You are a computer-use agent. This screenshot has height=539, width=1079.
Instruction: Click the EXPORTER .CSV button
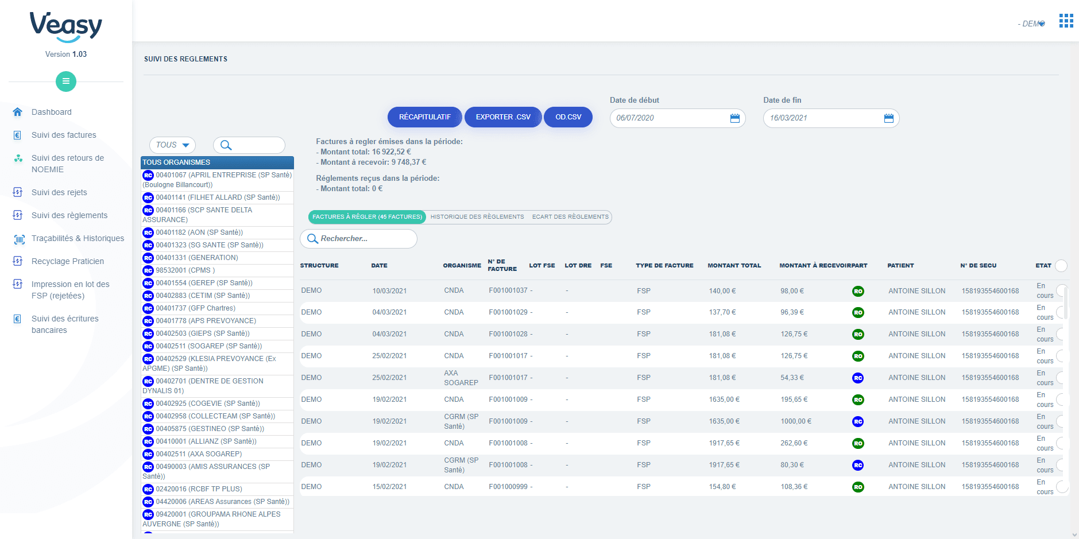tap(503, 117)
